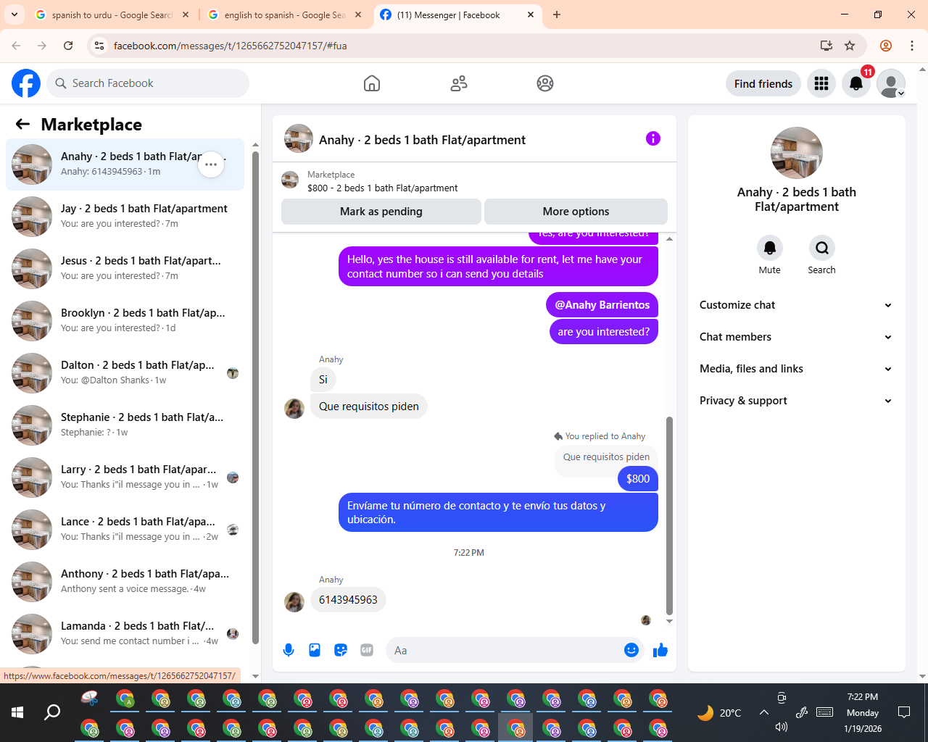Choose a GIF with the GIF icon
Image resolution: width=928 pixels, height=742 pixels.
[367, 650]
